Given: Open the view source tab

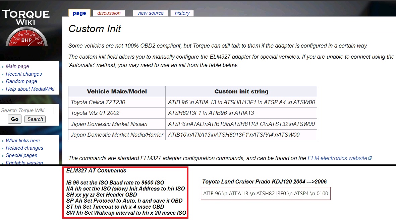Looking at the screenshot, I should [150, 13].
